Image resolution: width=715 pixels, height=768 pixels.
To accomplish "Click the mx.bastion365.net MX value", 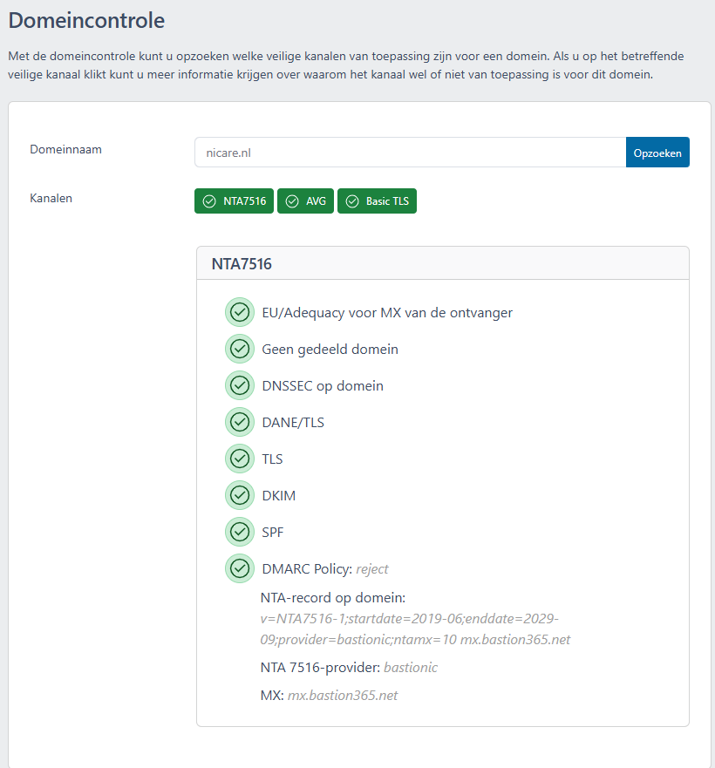I will point(344,696).
